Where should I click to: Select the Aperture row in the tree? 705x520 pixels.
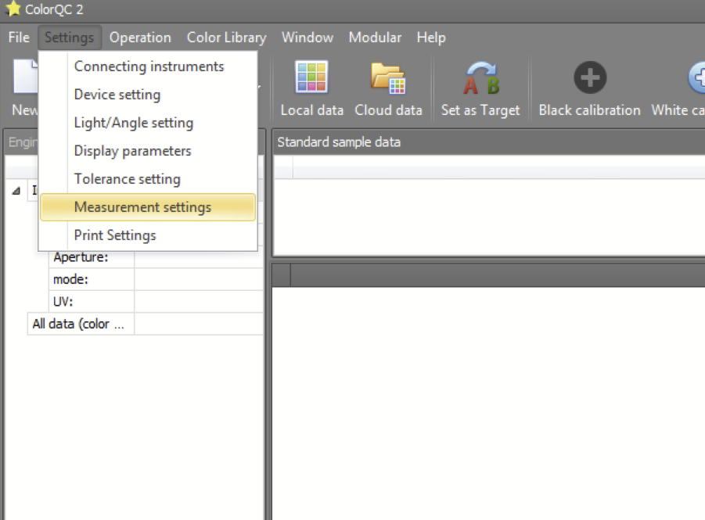pos(81,257)
